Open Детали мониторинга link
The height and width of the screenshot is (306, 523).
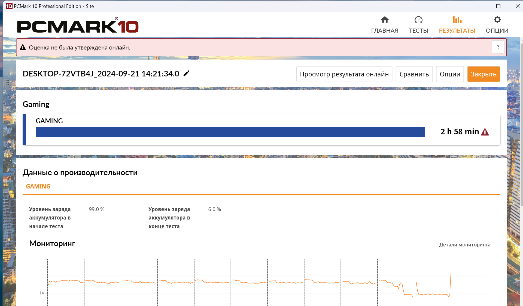[464, 245]
